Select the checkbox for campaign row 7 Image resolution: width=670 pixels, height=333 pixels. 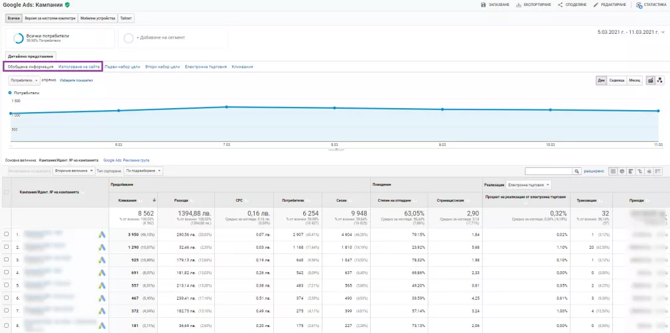[6, 310]
